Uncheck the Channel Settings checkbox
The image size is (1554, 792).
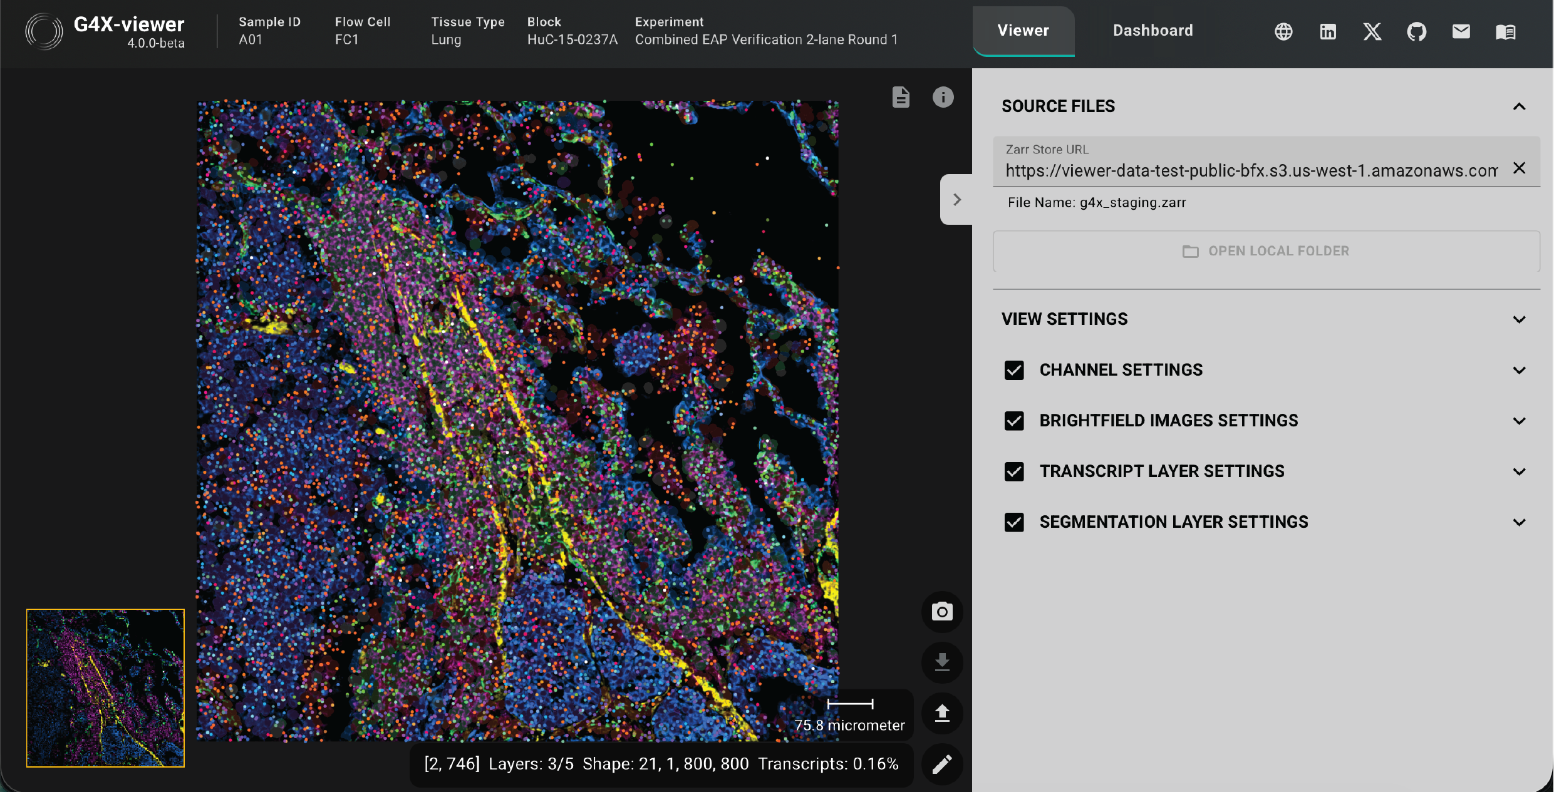pos(1014,370)
